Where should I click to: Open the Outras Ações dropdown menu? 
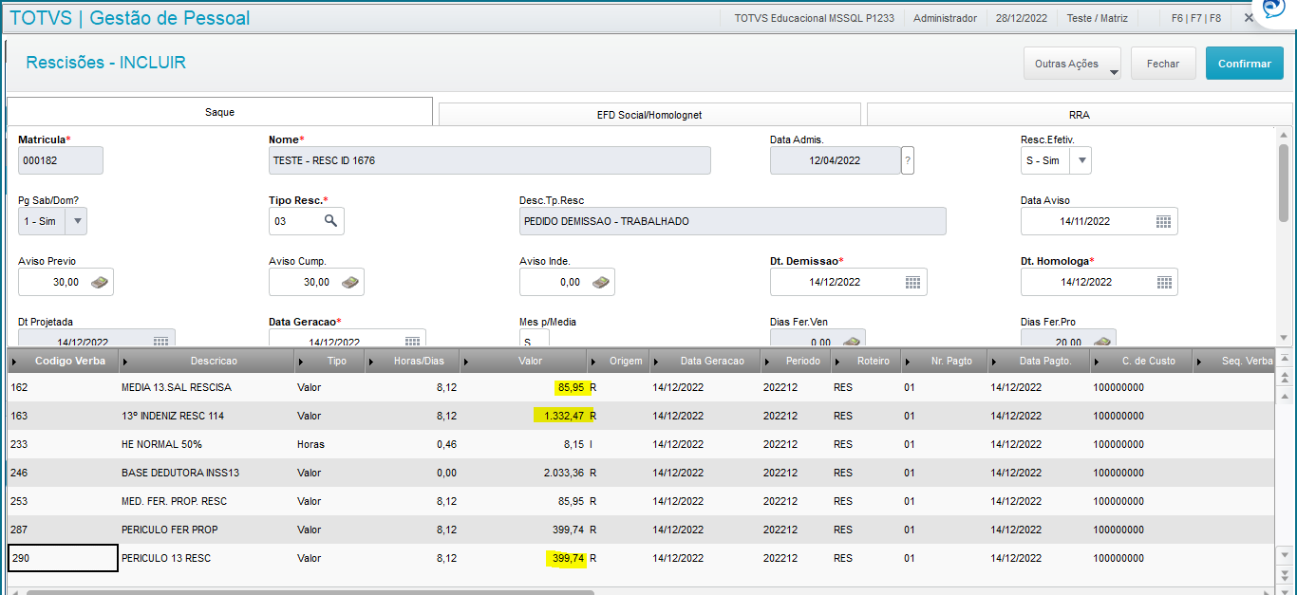[x=1072, y=64]
